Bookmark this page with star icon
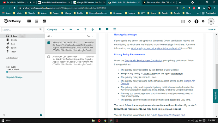This screenshot has height=123, width=218. 177,8
